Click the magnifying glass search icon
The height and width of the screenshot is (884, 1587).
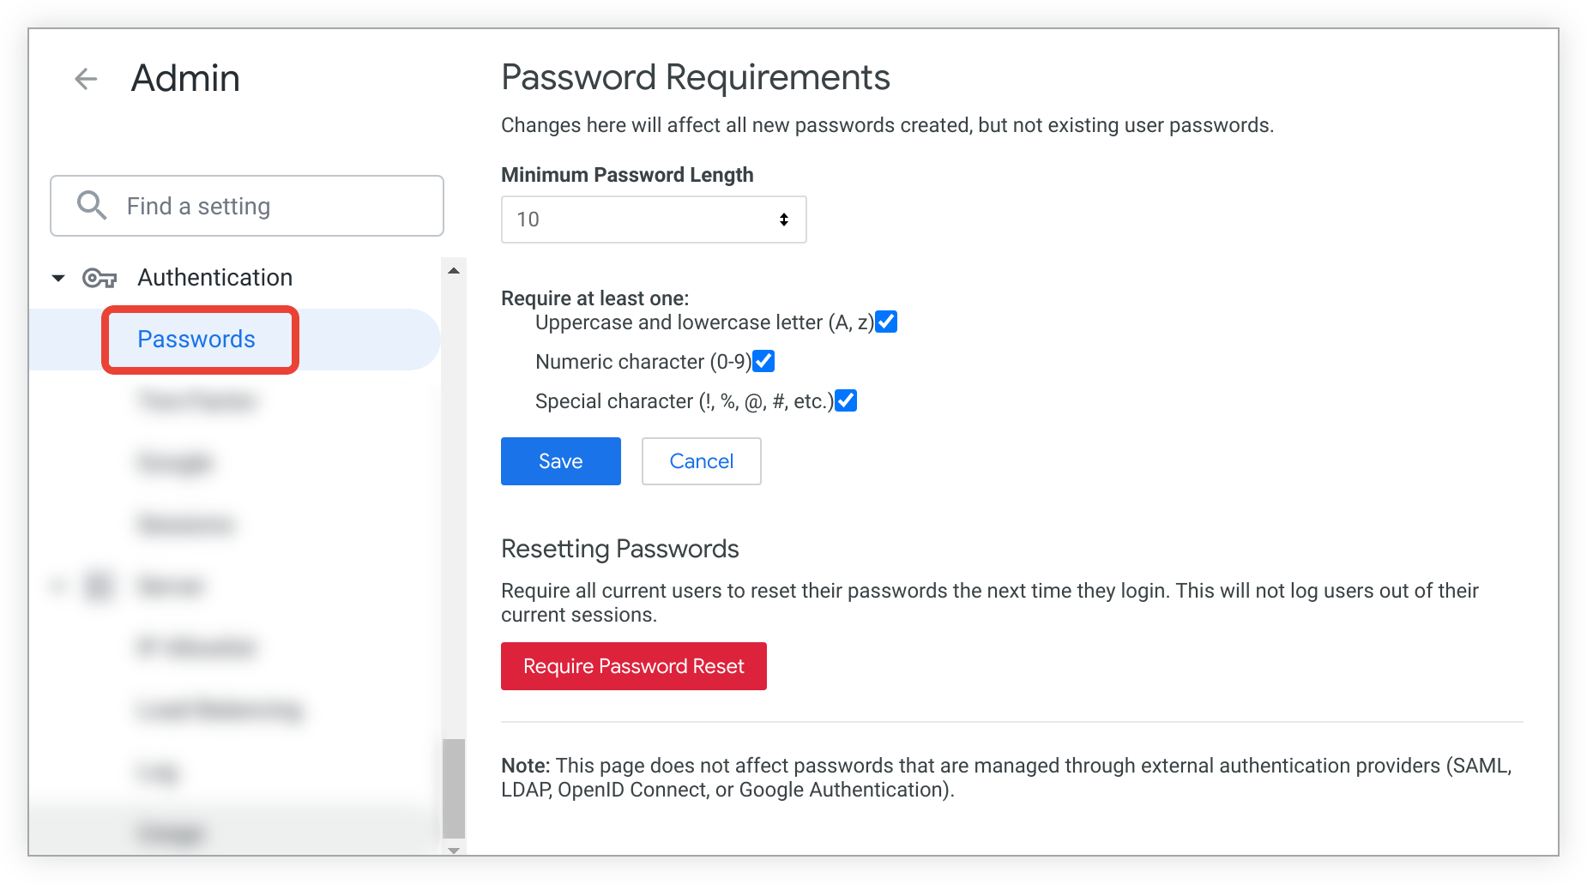(x=92, y=206)
